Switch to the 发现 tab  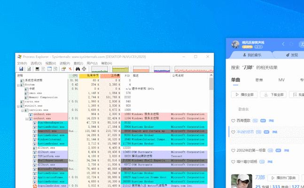click(292, 55)
